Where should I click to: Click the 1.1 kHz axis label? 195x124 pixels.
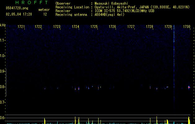click(x=2, y=40)
